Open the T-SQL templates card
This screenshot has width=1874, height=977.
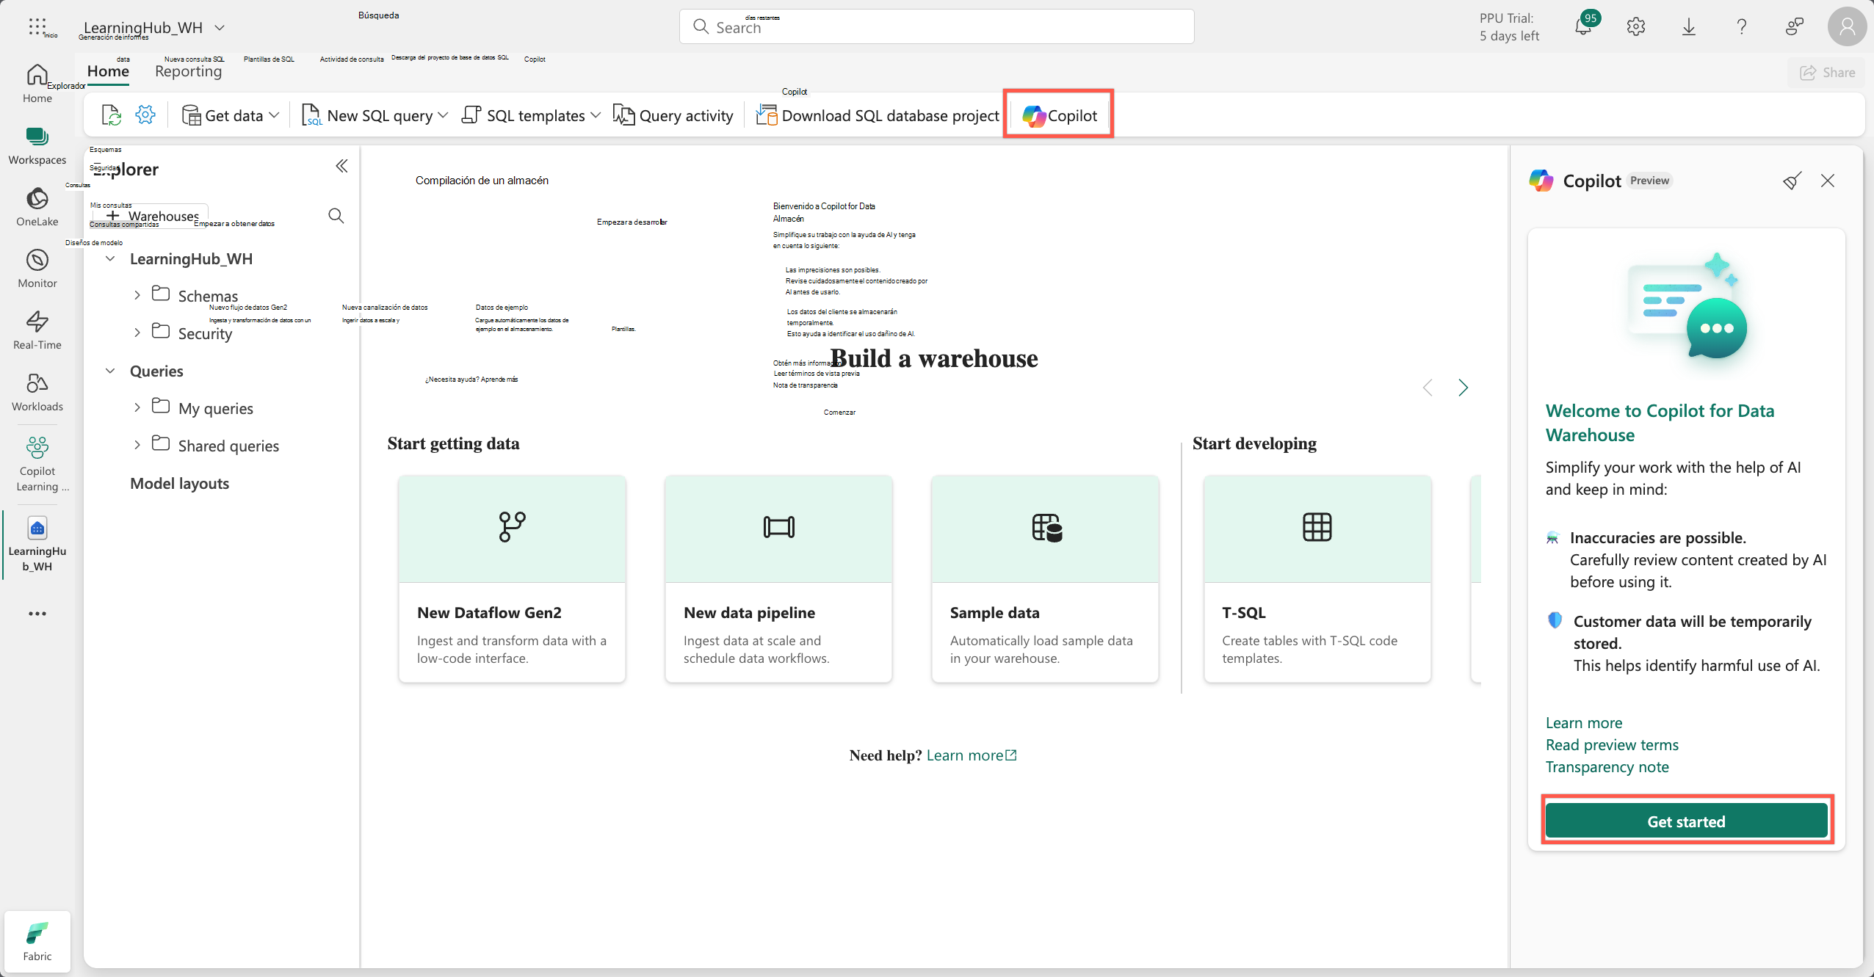[x=1317, y=578]
